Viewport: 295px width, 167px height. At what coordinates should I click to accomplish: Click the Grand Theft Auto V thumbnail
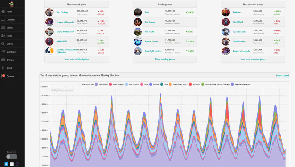50,32
